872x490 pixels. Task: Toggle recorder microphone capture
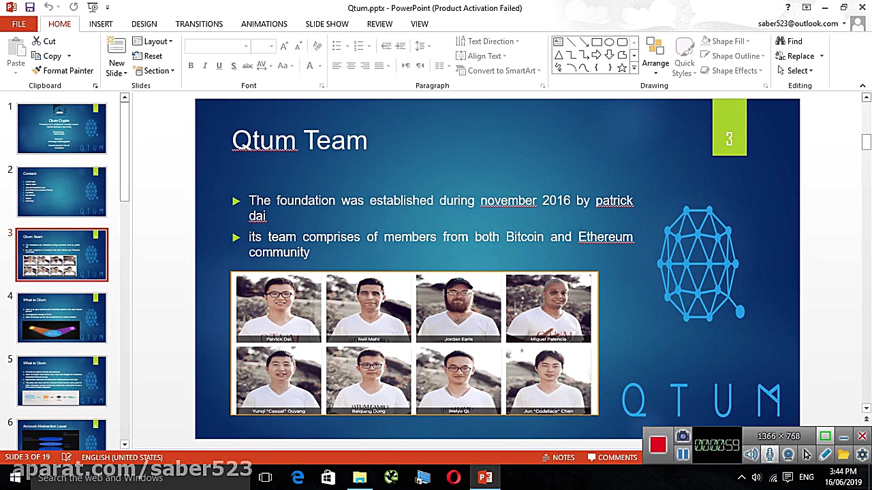770,455
